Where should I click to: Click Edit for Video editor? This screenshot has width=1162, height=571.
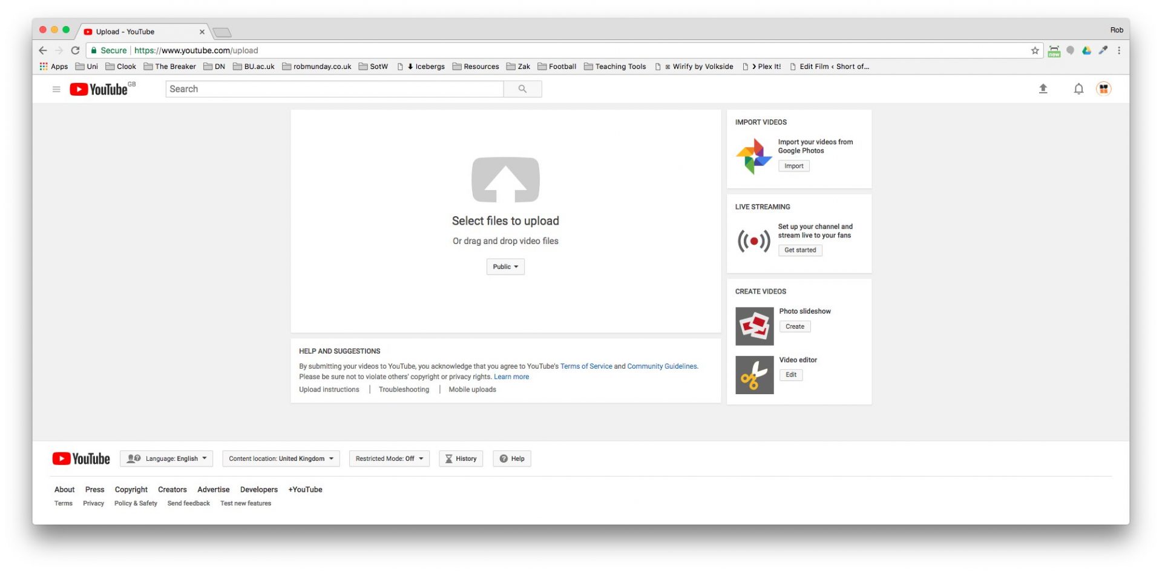791,375
